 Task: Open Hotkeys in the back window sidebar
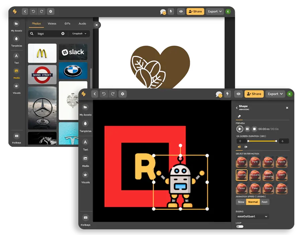pyautogui.click(x=16, y=139)
